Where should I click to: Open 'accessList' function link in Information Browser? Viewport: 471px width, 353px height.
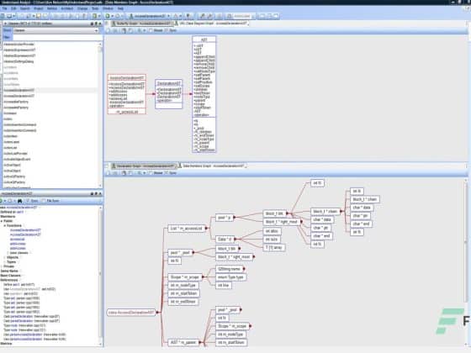pos(17,240)
